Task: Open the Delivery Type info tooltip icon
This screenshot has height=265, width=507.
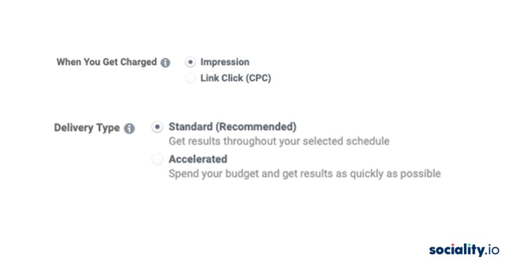Action: click(129, 129)
